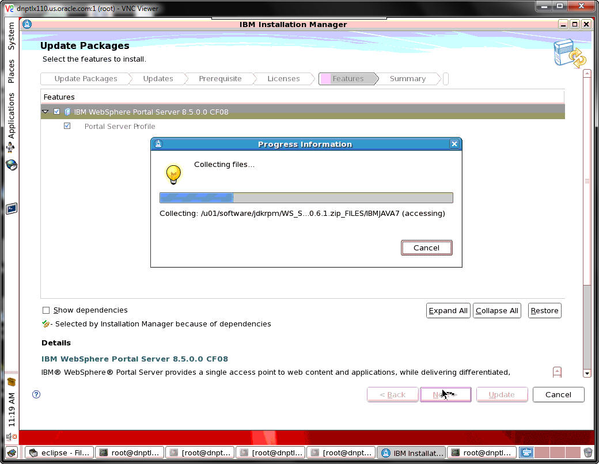The image size is (599, 464).
Task: Click the Expand All button
Action: tap(448, 310)
